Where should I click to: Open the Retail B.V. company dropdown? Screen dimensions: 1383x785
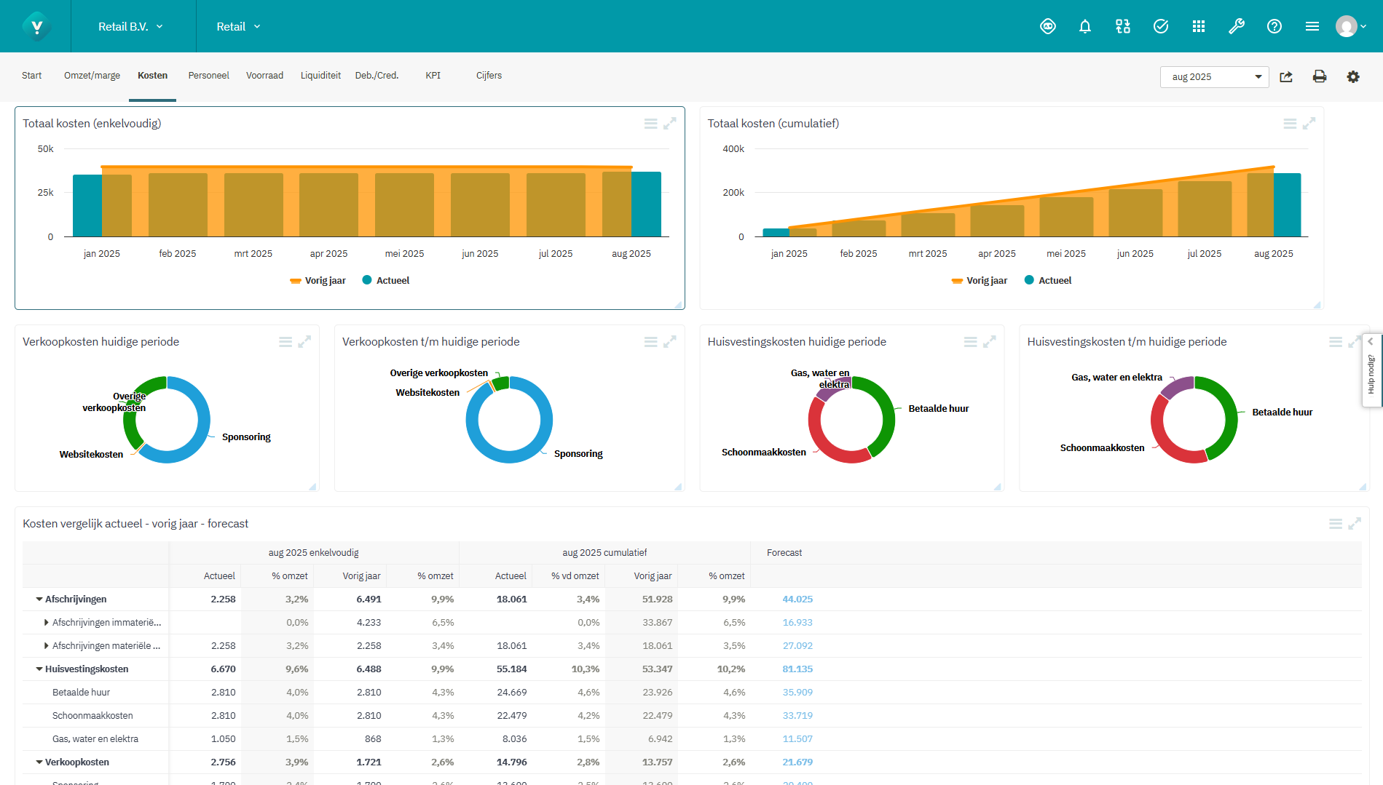[130, 27]
